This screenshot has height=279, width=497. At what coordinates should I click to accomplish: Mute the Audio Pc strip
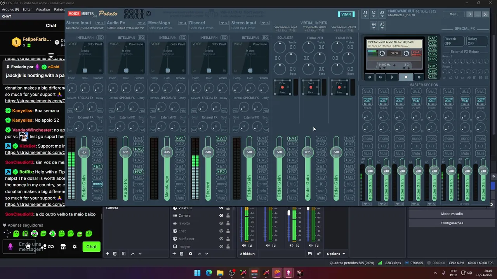pyautogui.click(x=139, y=198)
